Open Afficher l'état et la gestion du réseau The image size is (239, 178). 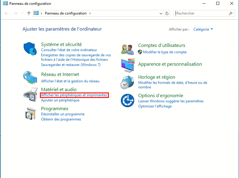[x=70, y=81]
